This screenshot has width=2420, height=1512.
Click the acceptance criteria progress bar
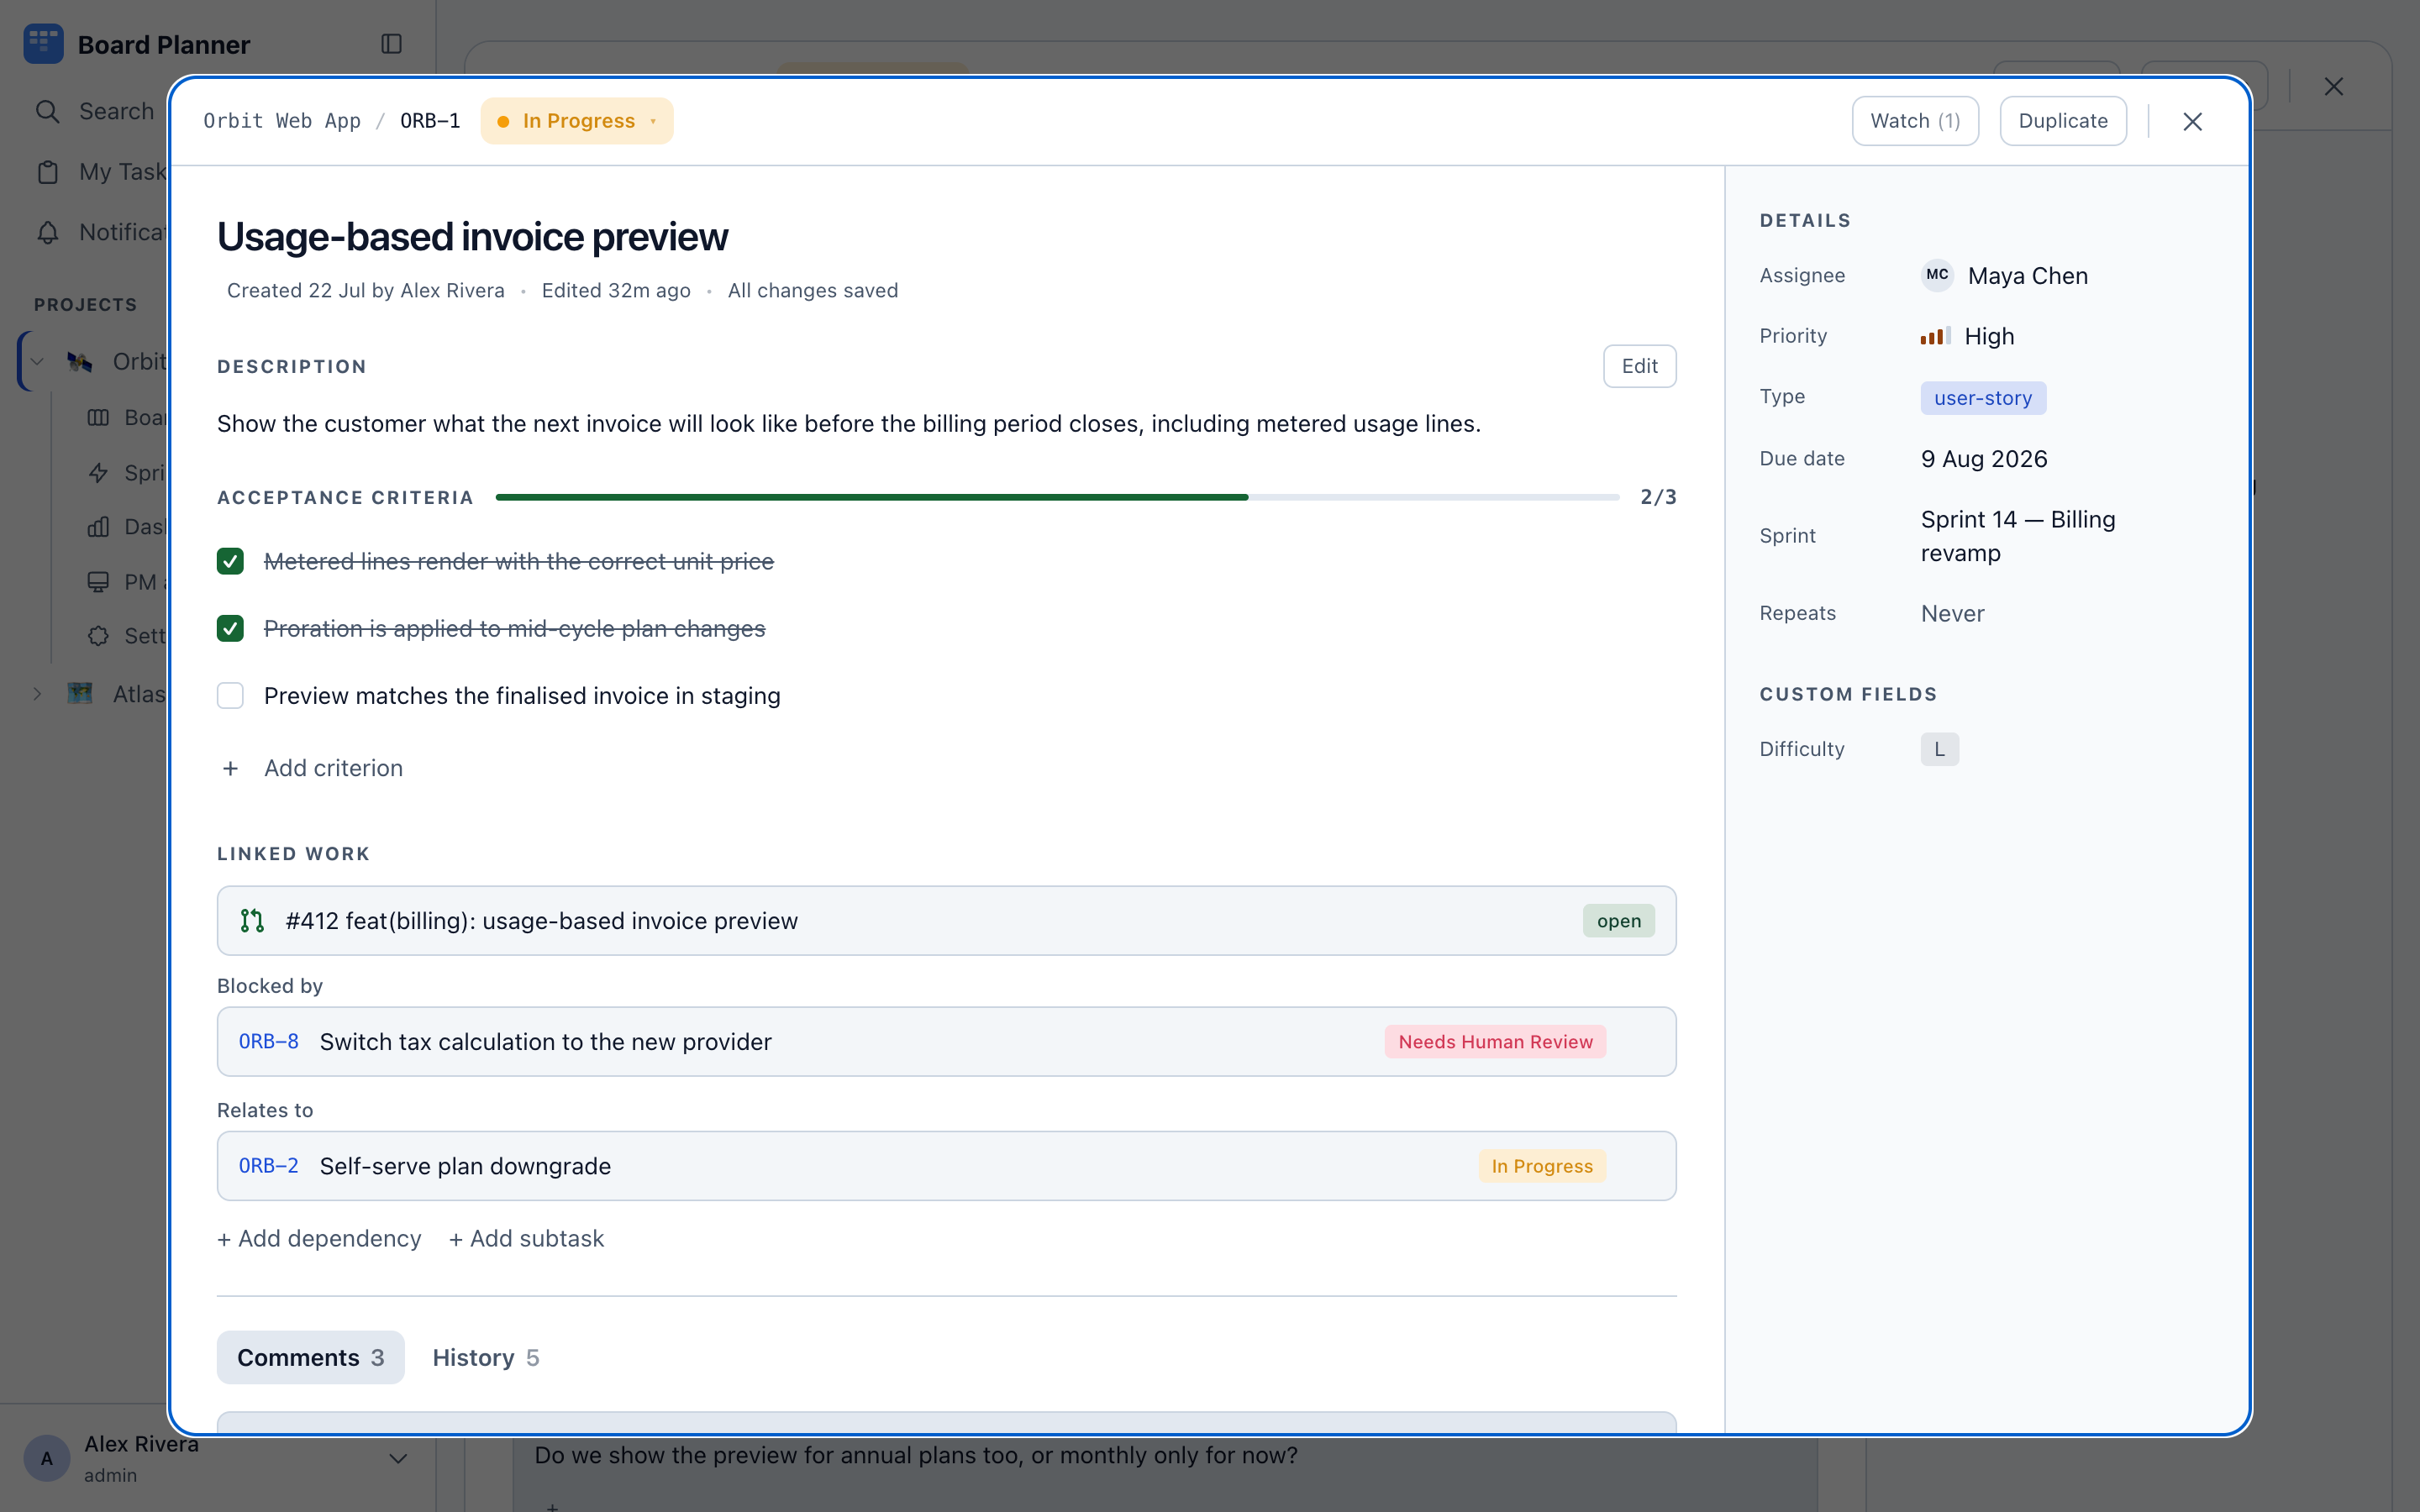click(1057, 497)
